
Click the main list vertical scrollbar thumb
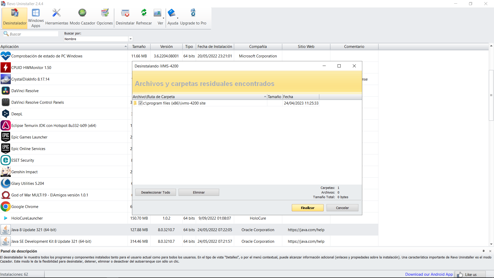pyautogui.click(x=491, y=95)
